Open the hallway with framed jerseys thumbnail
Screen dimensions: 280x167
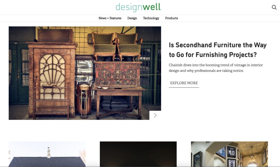[229, 154]
